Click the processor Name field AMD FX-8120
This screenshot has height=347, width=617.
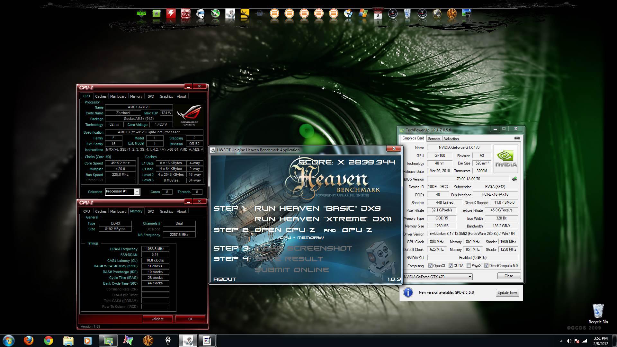point(139,107)
